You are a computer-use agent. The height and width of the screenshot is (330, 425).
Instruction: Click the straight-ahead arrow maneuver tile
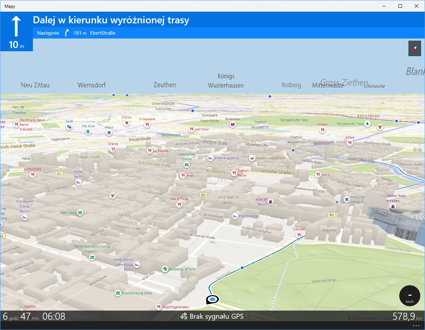[16, 31]
